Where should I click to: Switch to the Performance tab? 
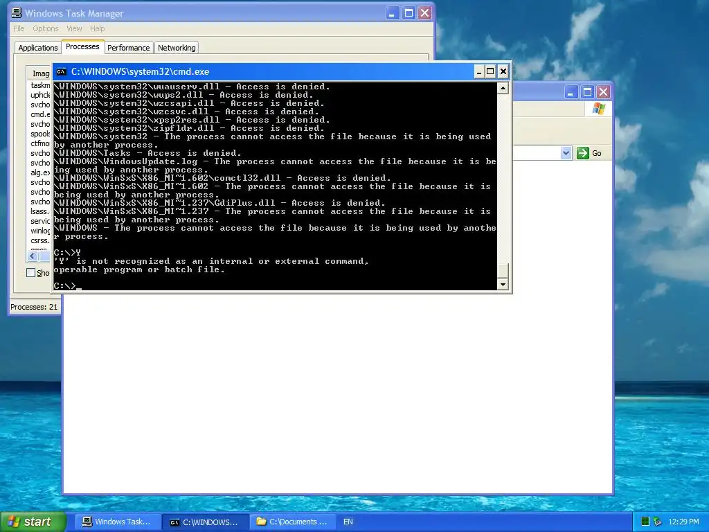point(128,48)
